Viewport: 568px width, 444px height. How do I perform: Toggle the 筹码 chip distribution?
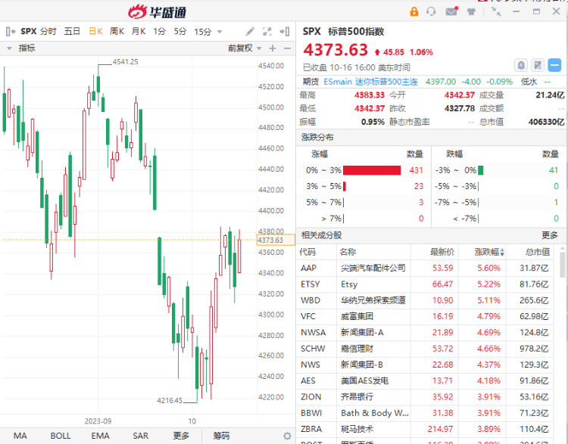click(221, 436)
